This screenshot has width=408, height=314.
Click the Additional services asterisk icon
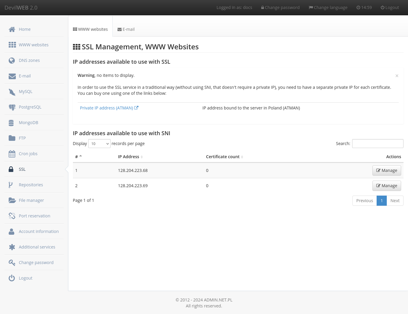12,247
